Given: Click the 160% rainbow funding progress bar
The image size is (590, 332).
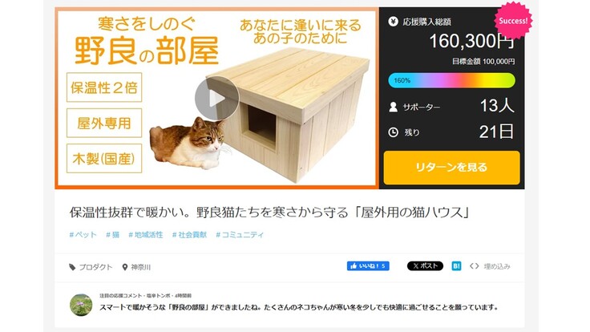Looking at the screenshot, I should click(451, 80).
